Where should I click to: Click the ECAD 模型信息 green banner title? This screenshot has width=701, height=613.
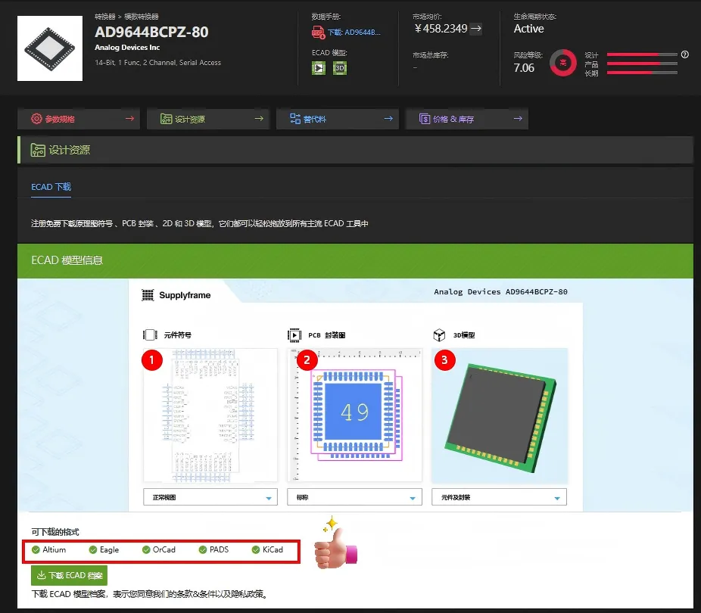[x=67, y=260]
